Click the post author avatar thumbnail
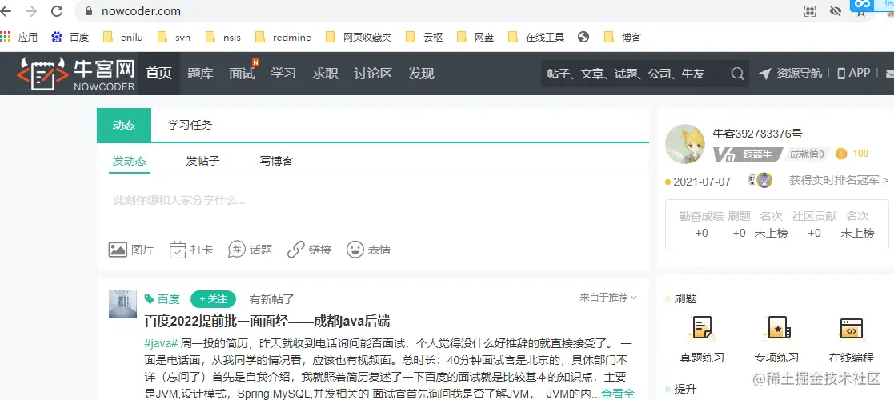The height and width of the screenshot is (400, 894). [122, 304]
